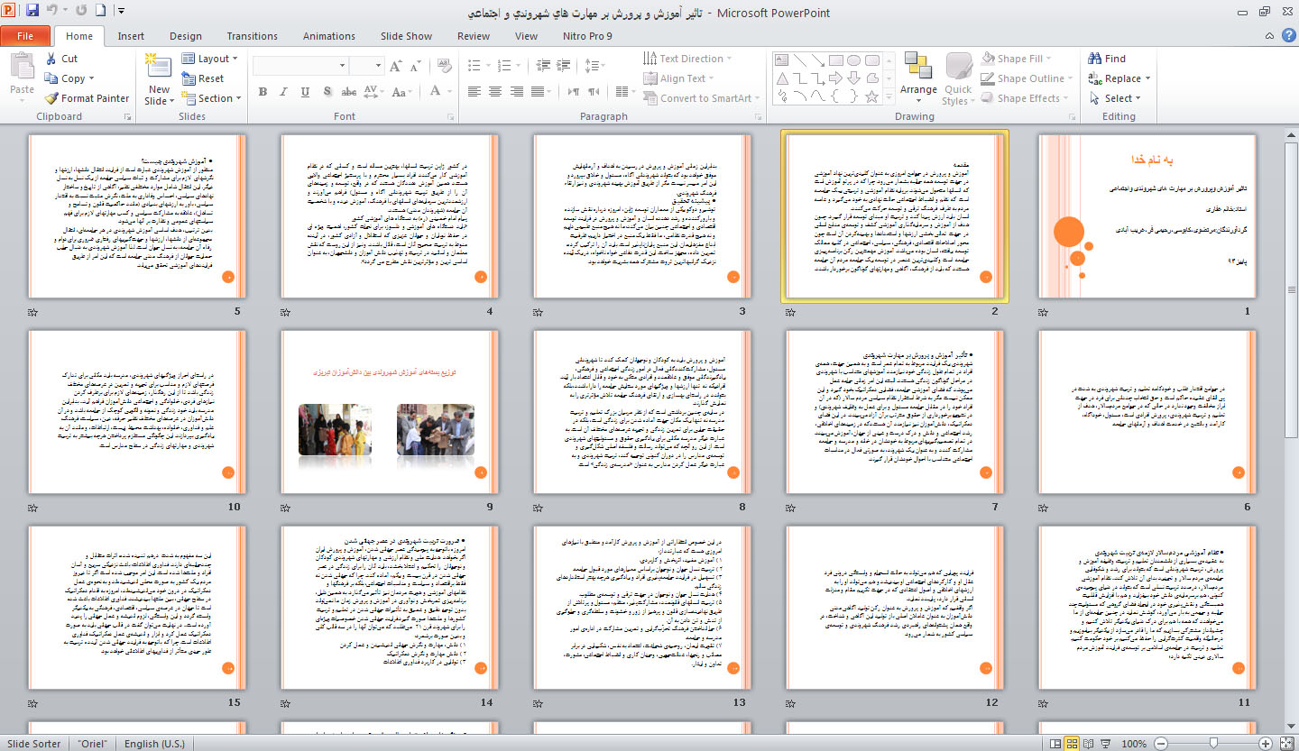Toggle Slide Sorter view button in status bar
1299x751 pixels.
click(x=1073, y=744)
